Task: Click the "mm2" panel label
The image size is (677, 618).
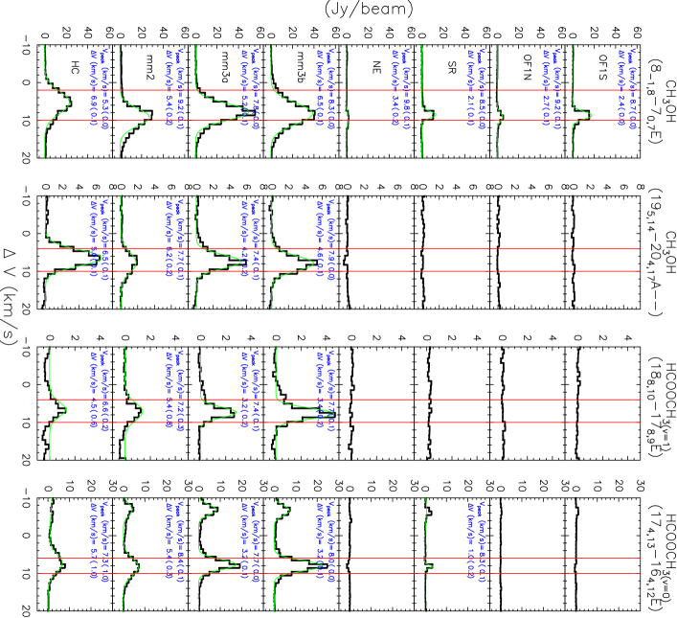Action: click(x=150, y=65)
